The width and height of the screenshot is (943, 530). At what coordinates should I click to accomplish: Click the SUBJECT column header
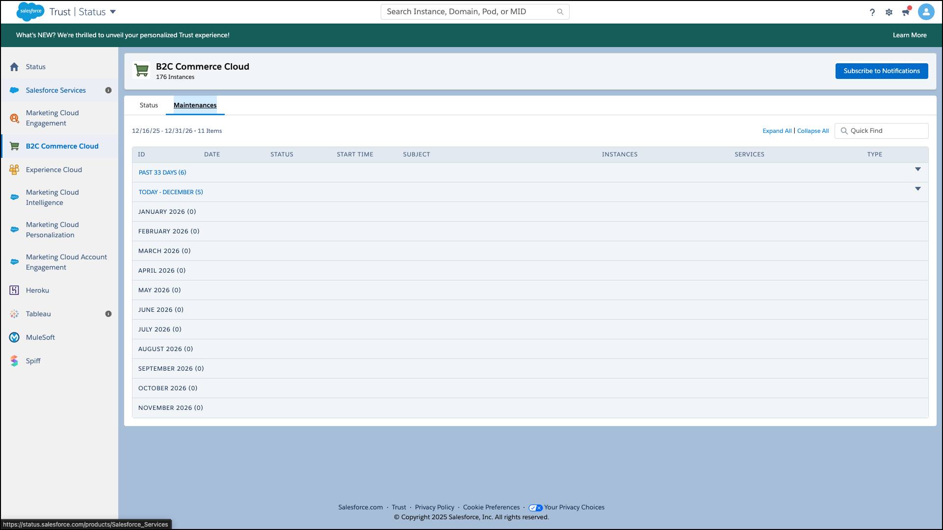coord(417,154)
